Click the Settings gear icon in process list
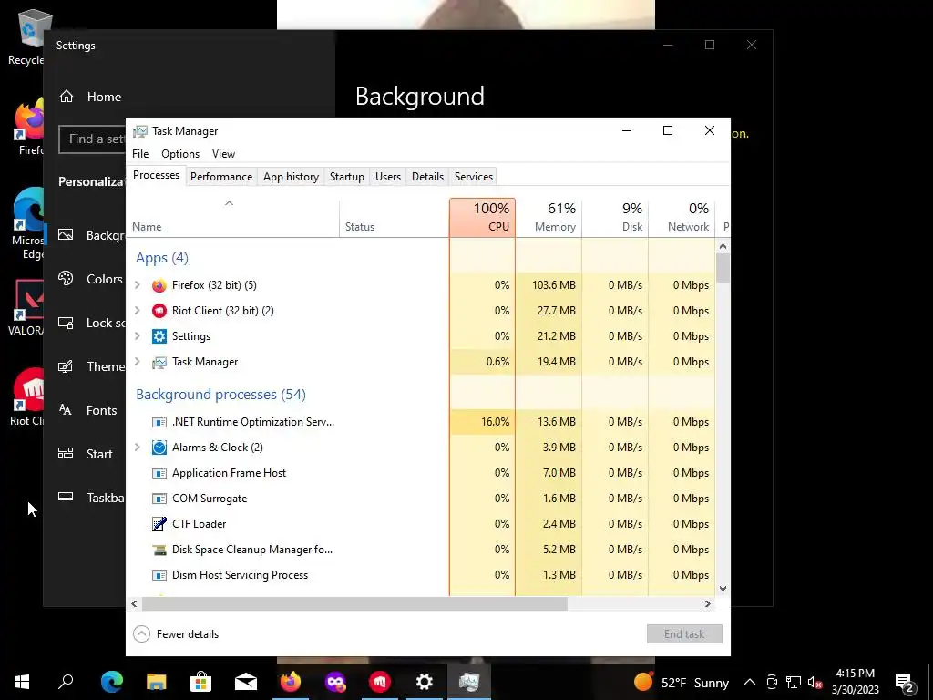This screenshot has height=700, width=933. [x=159, y=336]
